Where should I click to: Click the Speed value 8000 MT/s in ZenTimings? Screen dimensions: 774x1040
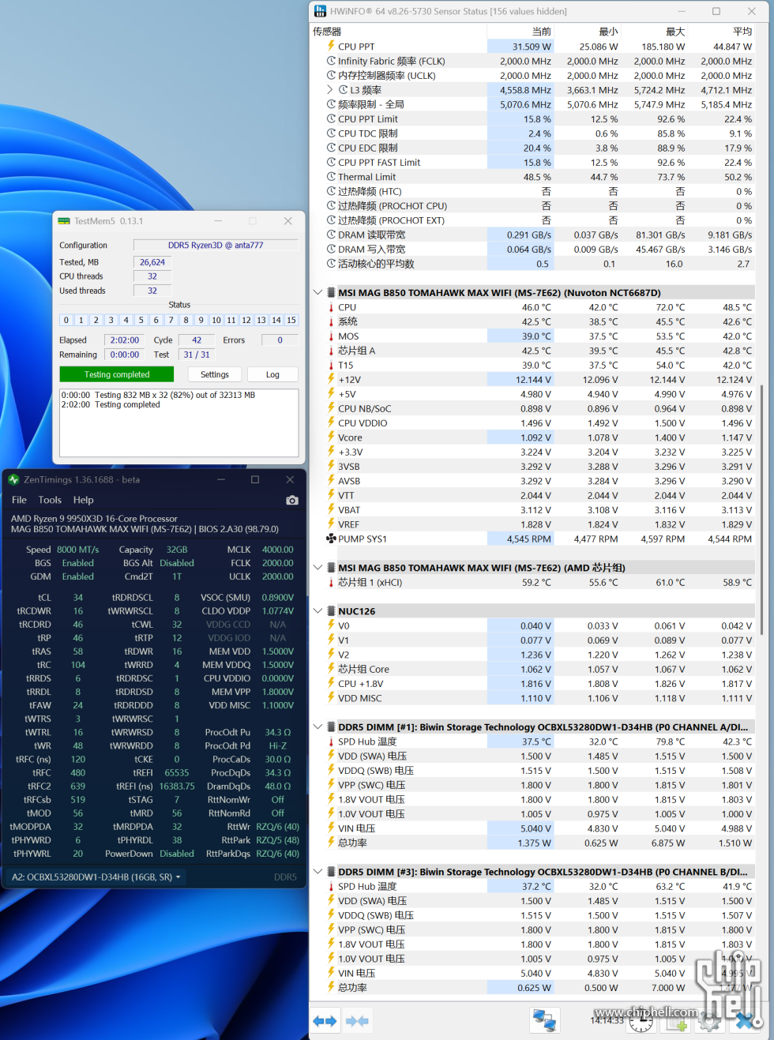pos(78,550)
